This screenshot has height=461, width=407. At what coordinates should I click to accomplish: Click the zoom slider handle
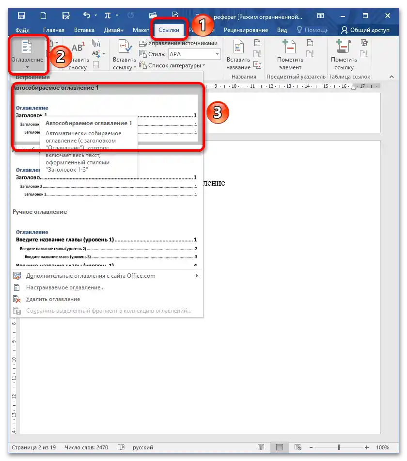pos(339,447)
